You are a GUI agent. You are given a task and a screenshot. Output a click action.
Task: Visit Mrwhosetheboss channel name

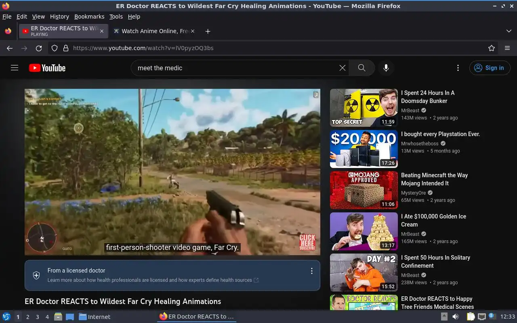[420, 143]
